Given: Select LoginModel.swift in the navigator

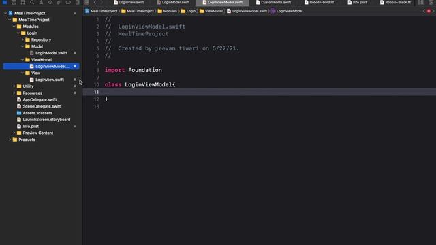Looking at the screenshot, I should click(x=51, y=53).
